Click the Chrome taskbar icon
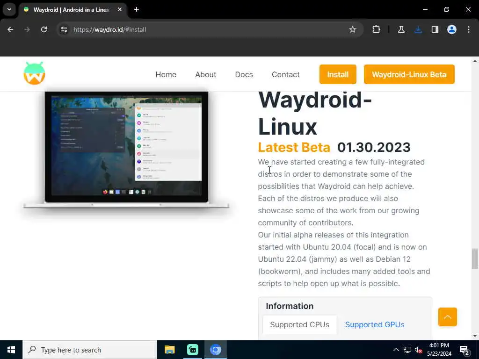The image size is (479, 359). (215, 350)
